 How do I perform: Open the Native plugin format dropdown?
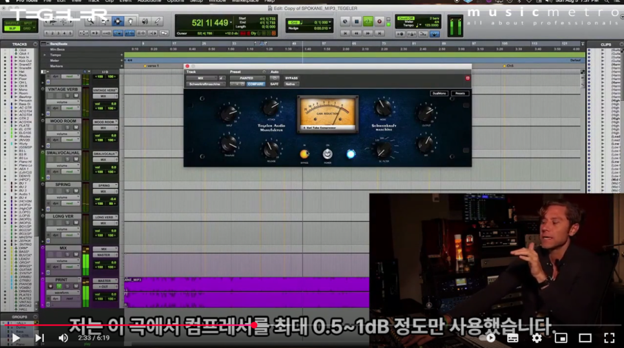coord(291,85)
